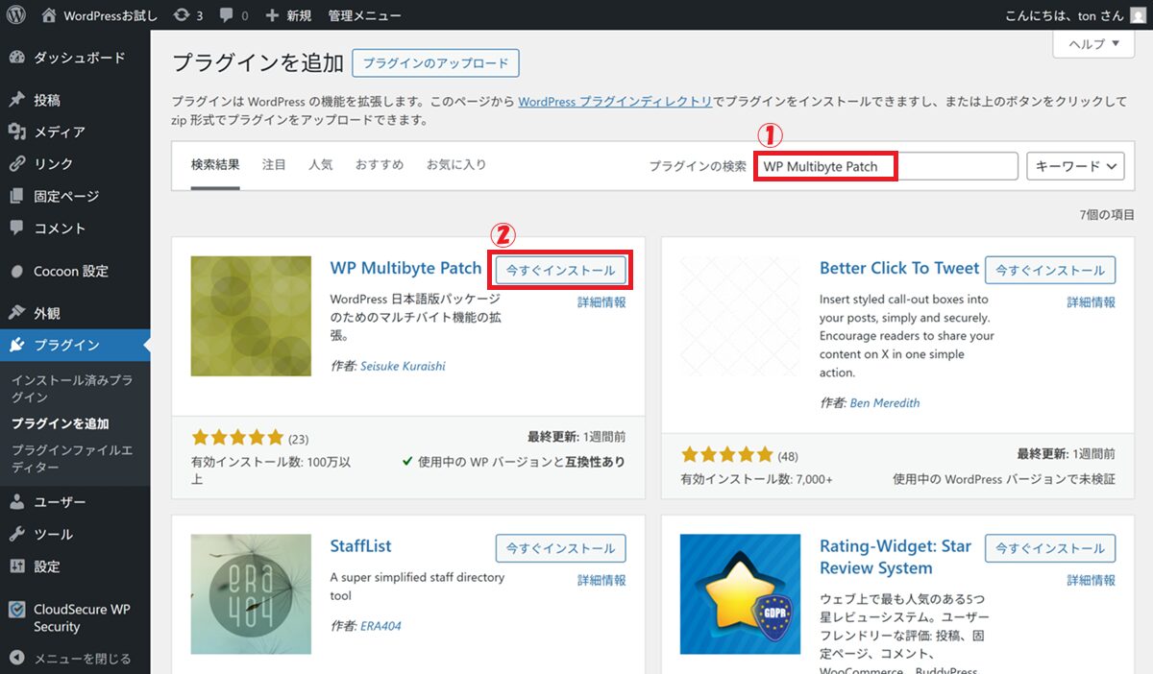Click the WordPress logo icon
The height and width of the screenshot is (674, 1153).
[15, 15]
